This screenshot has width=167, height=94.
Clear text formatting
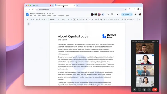click(128, 19)
